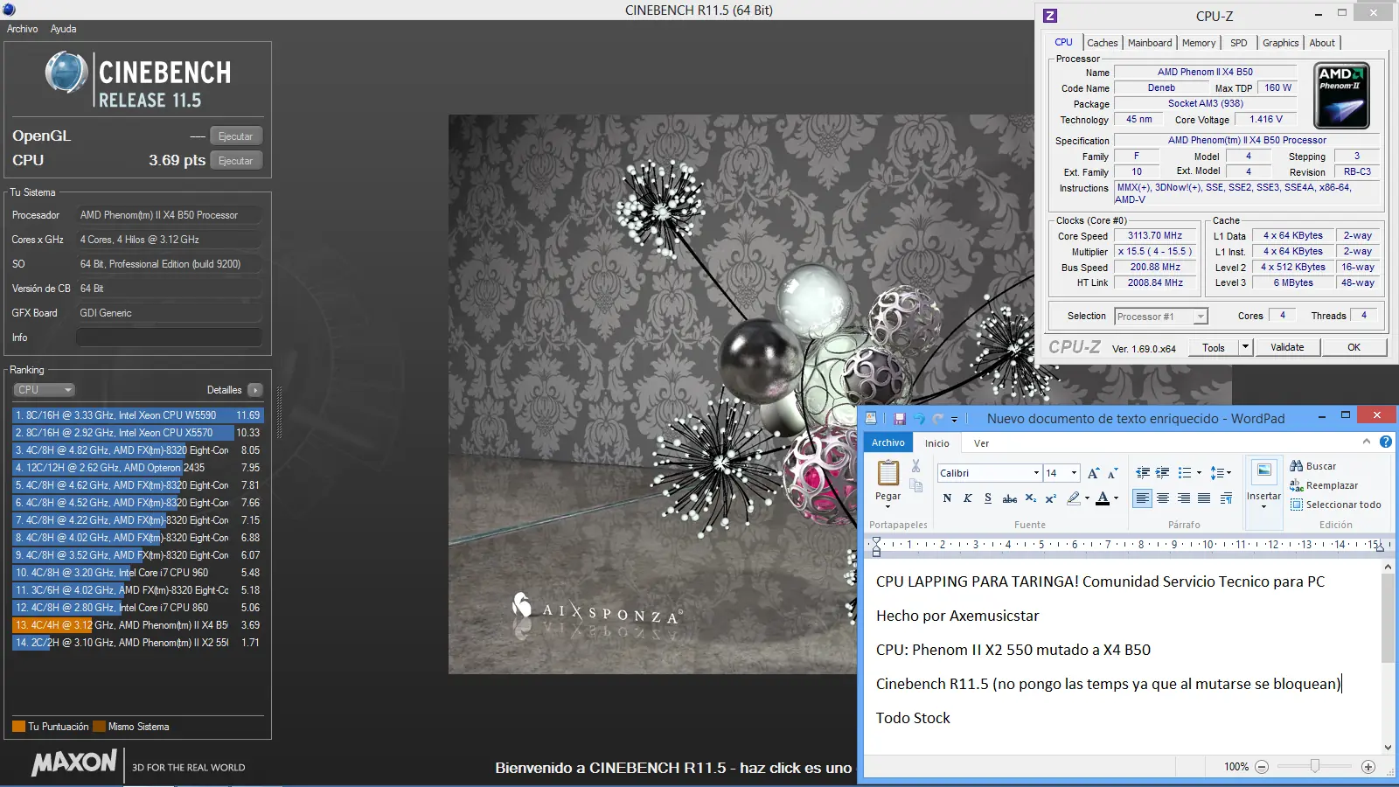Start a bulleted list in WordPad
This screenshot has width=1399, height=787.
[x=1185, y=473]
